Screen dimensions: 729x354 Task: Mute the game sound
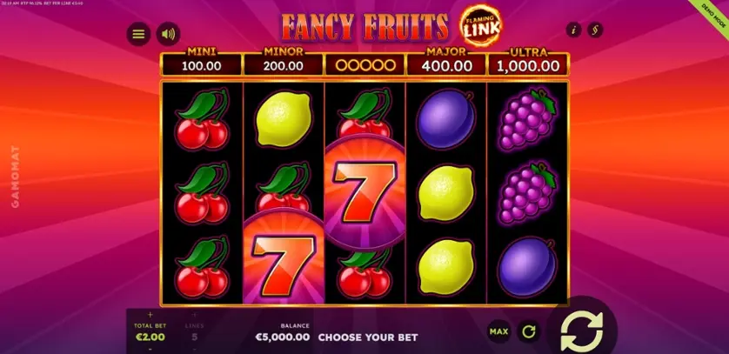pyautogui.click(x=168, y=34)
